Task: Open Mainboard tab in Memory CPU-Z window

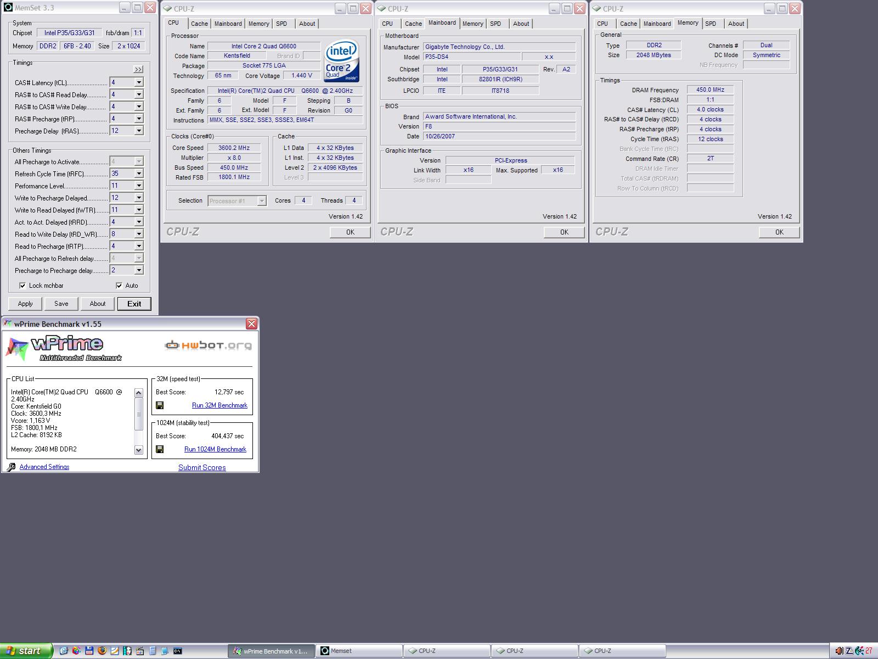Action: [x=657, y=24]
